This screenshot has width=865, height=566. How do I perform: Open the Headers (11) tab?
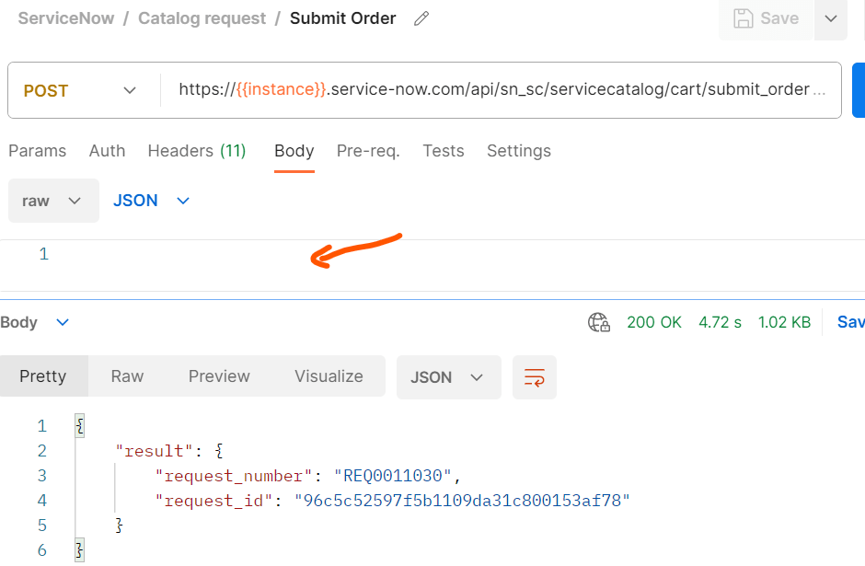[196, 151]
